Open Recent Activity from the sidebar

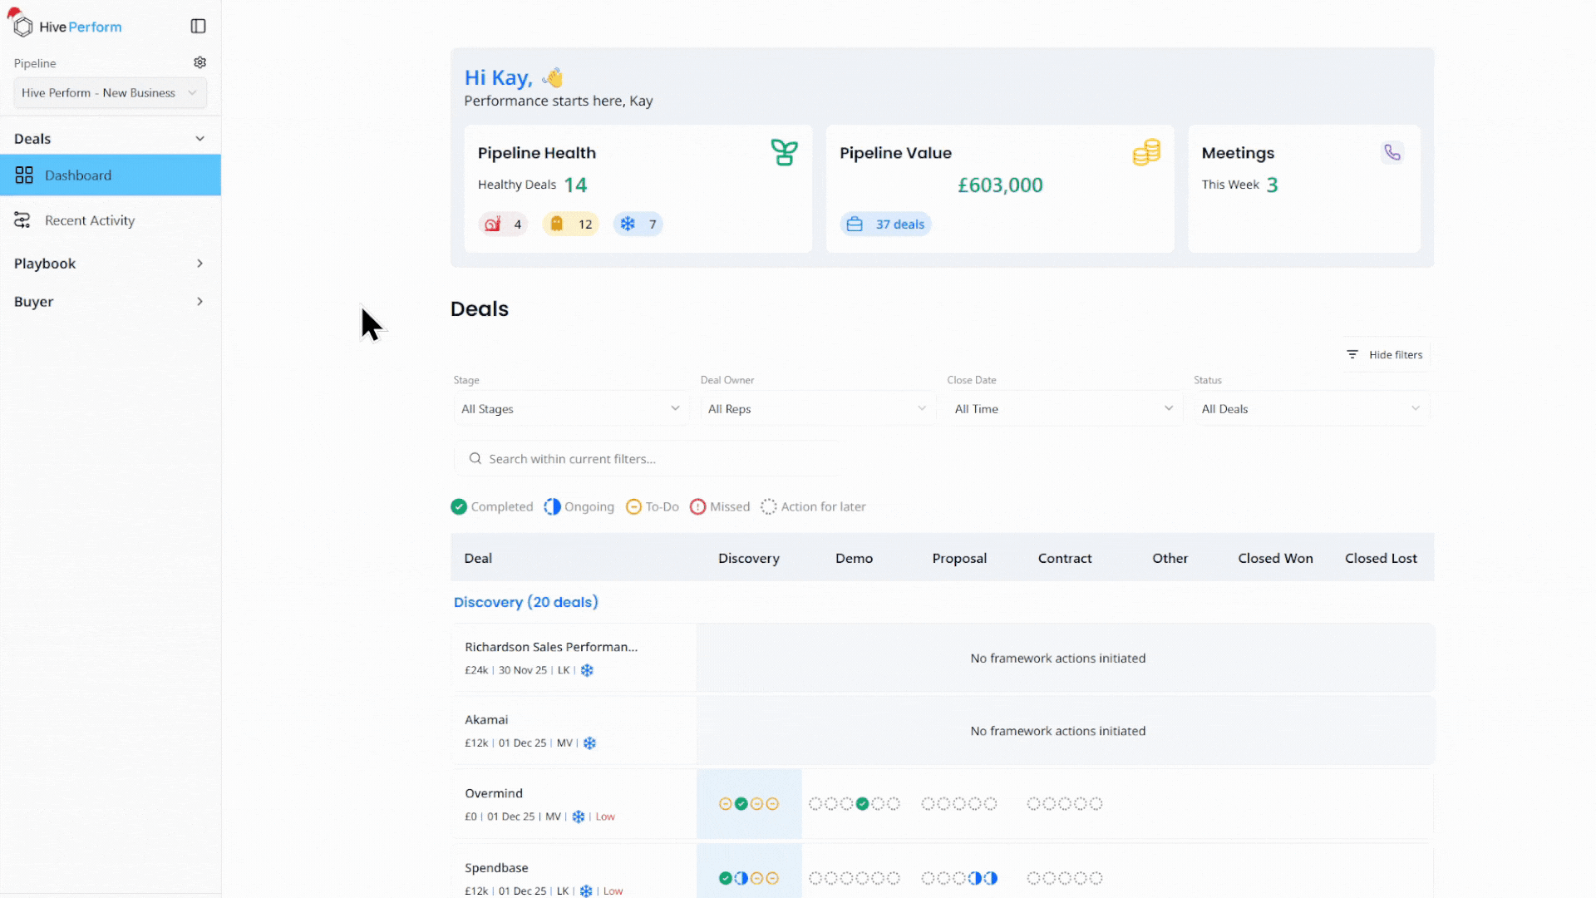tap(89, 220)
